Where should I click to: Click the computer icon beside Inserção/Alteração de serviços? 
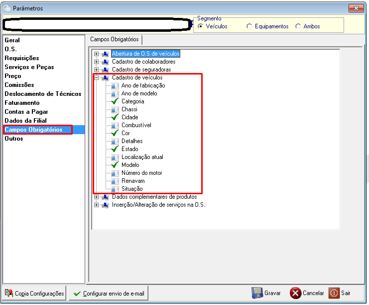click(x=106, y=205)
